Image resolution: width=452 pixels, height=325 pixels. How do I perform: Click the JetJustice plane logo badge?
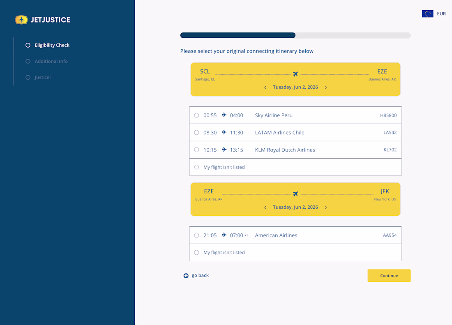21,20
